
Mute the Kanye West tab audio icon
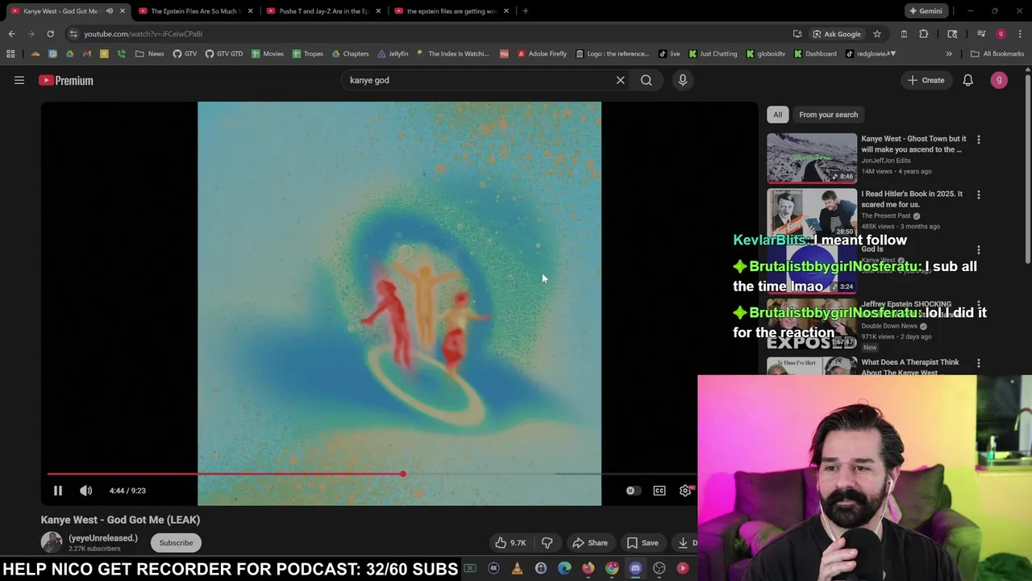click(110, 11)
